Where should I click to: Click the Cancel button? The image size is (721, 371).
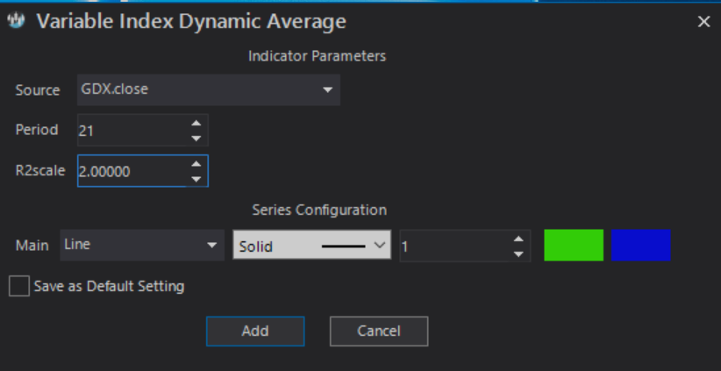coord(379,331)
